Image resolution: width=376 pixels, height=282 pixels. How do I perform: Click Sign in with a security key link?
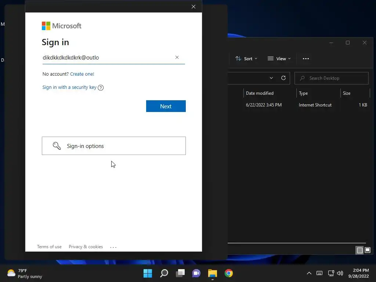click(69, 87)
